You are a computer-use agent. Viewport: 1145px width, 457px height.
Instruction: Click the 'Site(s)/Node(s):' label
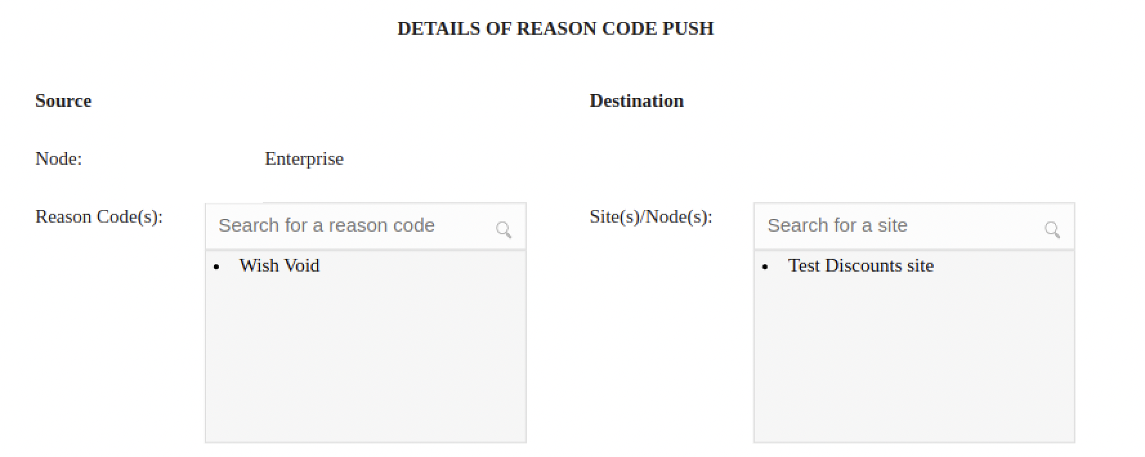pos(651,217)
